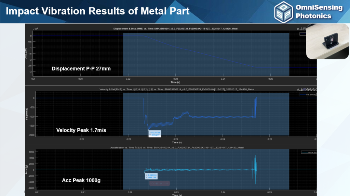The height and width of the screenshot is (196, 350).
Task: Click highlighted square icon left of Pan hand
Action: [305, 89]
